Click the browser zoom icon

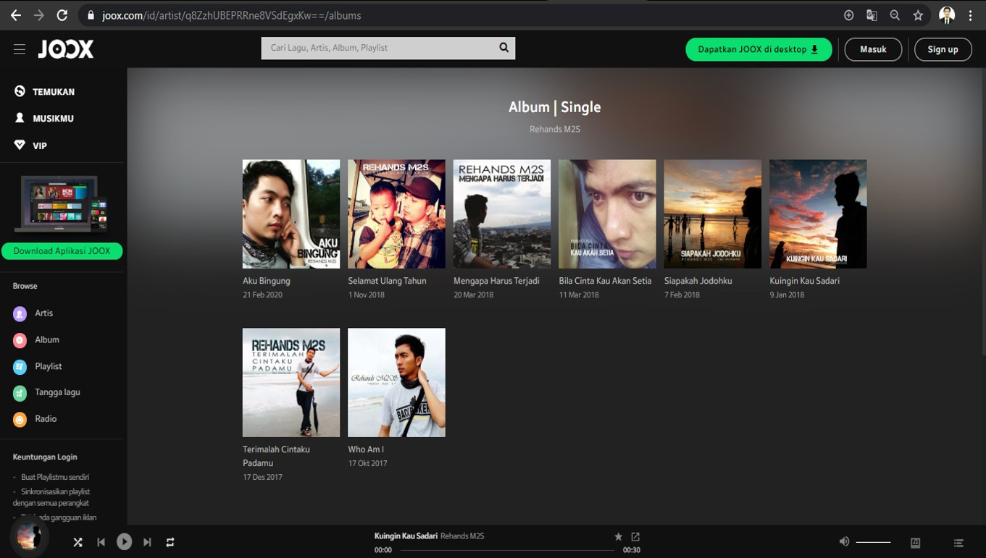click(x=895, y=15)
